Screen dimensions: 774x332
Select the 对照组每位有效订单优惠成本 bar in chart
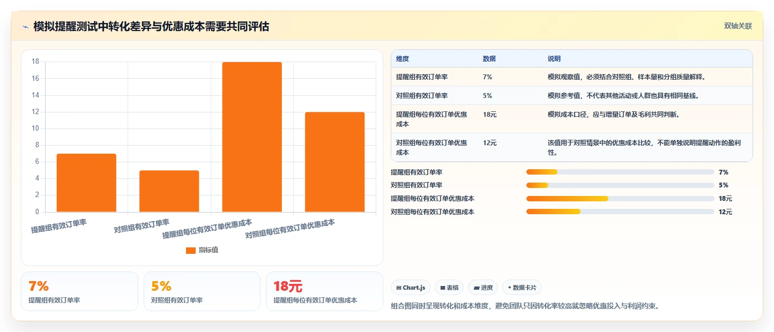334,162
